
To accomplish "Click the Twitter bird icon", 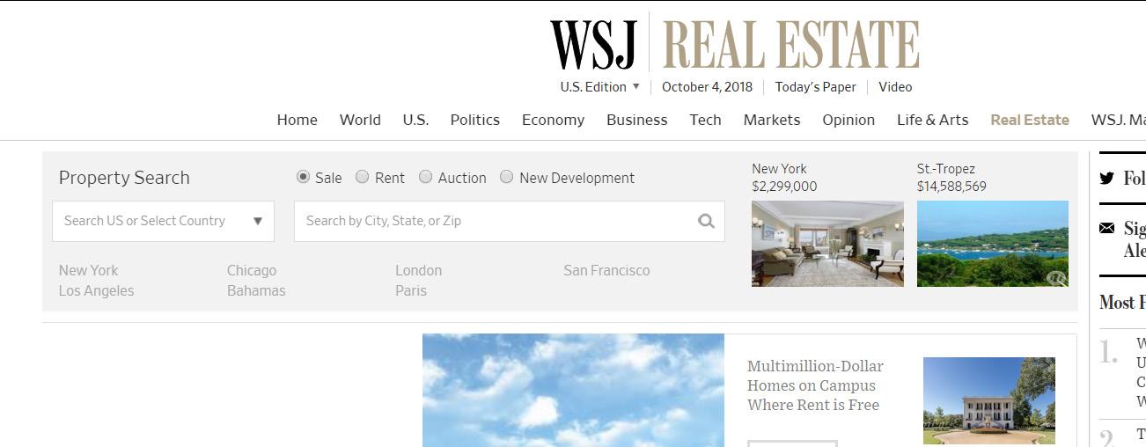I will (1107, 179).
